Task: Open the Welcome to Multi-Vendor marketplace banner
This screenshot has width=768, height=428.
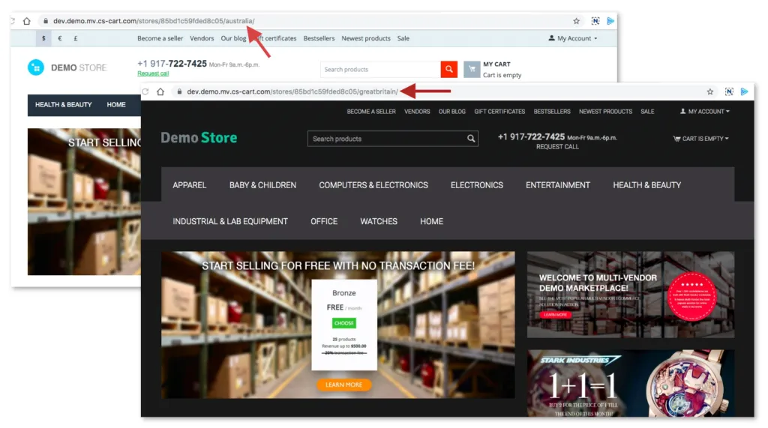Action: 631,295
